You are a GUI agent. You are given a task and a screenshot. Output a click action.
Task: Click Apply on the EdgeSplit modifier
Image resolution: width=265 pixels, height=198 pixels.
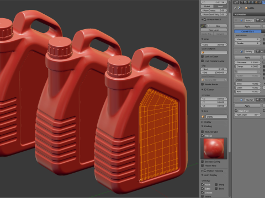(x=247, y=106)
